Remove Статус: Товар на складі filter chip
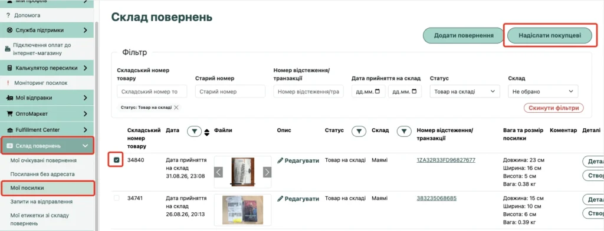The image size is (604, 231). (176, 108)
